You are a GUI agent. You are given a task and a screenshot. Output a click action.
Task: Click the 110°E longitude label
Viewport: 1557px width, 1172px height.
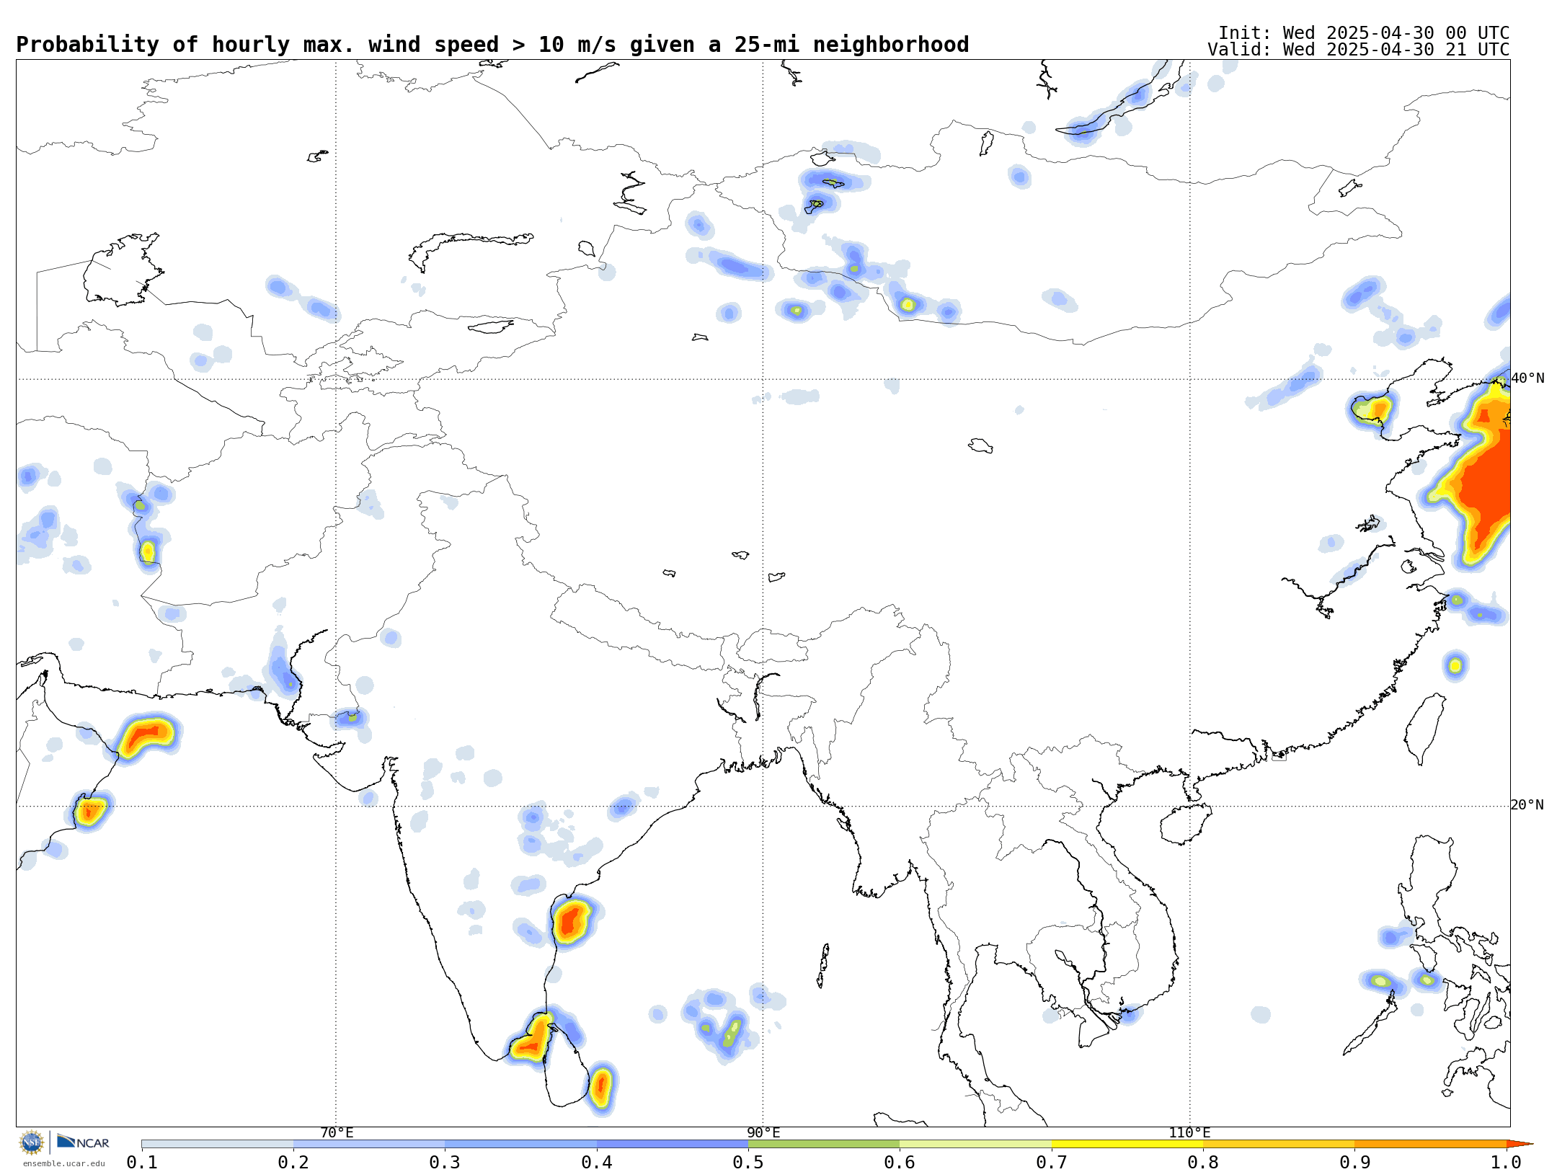tap(1189, 1132)
